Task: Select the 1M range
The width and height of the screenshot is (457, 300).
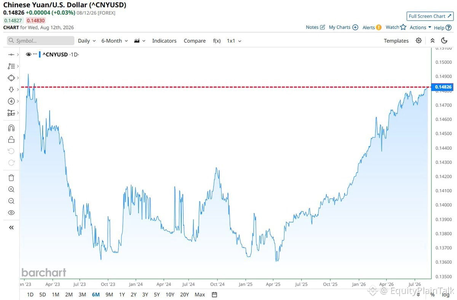Action: click(x=55, y=294)
